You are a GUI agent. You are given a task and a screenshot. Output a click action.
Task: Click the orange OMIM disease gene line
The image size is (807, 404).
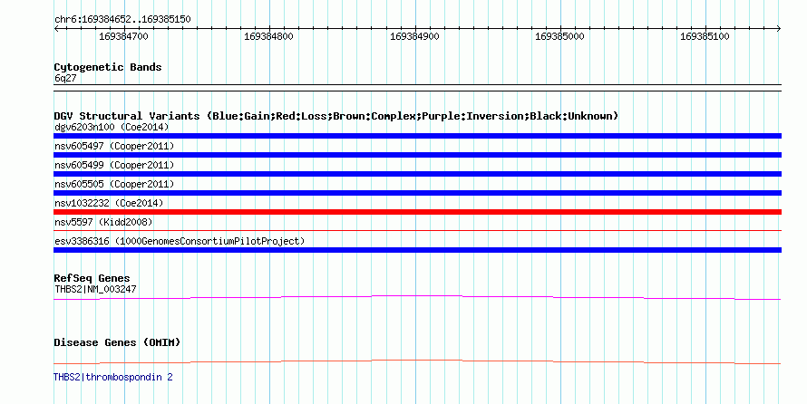point(417,361)
